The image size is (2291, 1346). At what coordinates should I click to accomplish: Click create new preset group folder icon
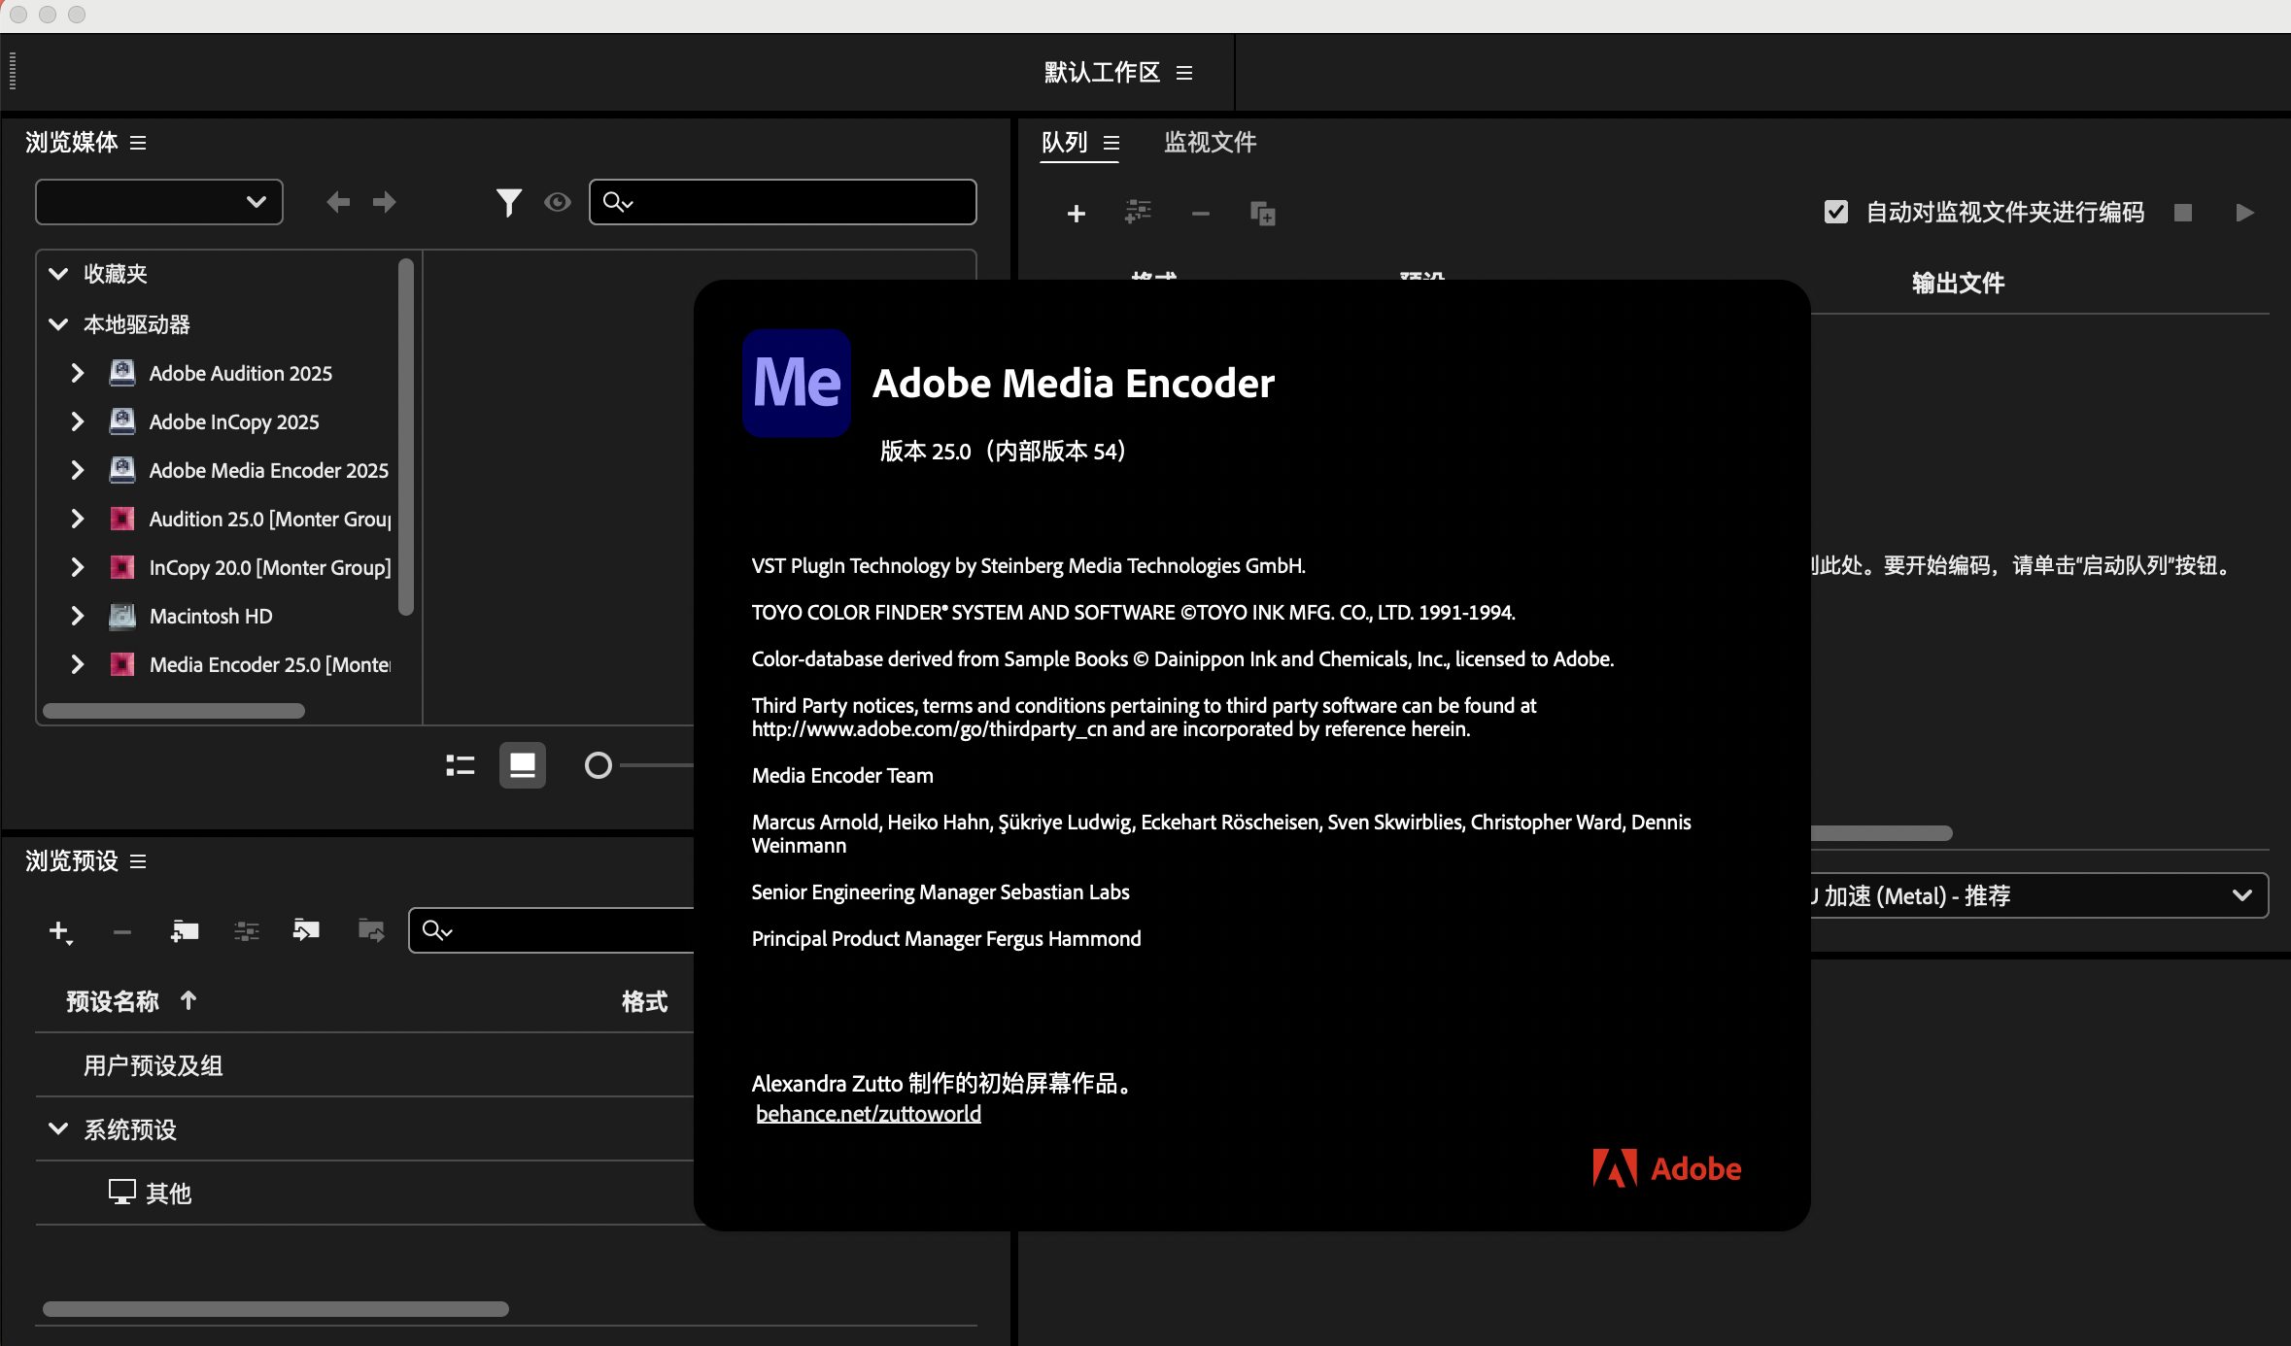184,931
